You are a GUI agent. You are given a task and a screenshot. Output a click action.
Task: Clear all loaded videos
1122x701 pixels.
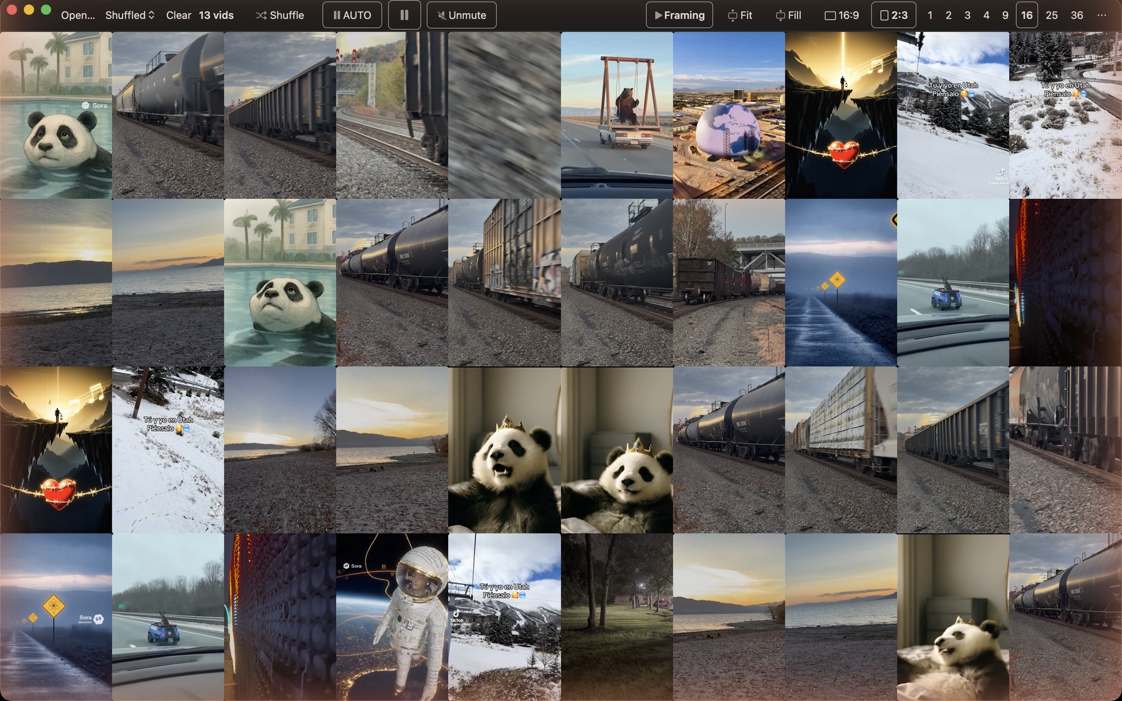[x=178, y=15]
